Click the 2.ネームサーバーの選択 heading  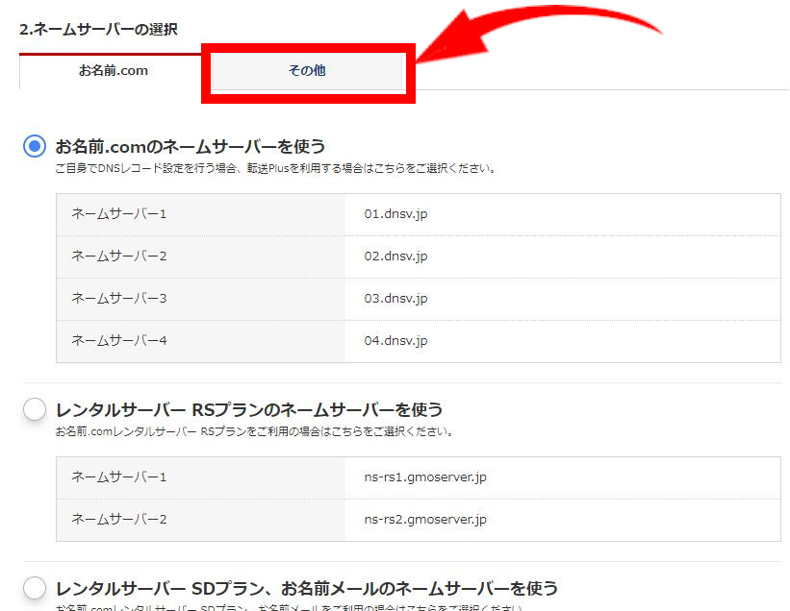tap(99, 30)
